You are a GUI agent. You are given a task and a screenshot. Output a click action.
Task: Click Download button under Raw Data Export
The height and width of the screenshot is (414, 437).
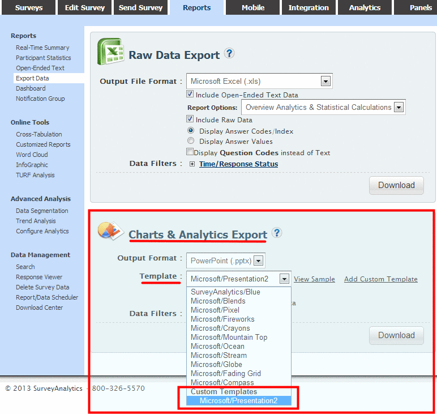tap(396, 185)
